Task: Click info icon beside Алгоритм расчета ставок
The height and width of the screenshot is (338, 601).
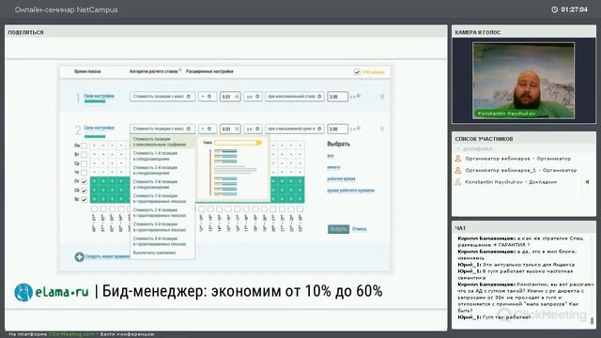Action: (x=180, y=70)
